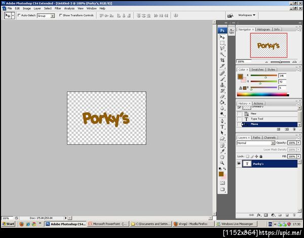Select the Hand tool
The width and height of the screenshot is (304, 238).
tap(222, 157)
